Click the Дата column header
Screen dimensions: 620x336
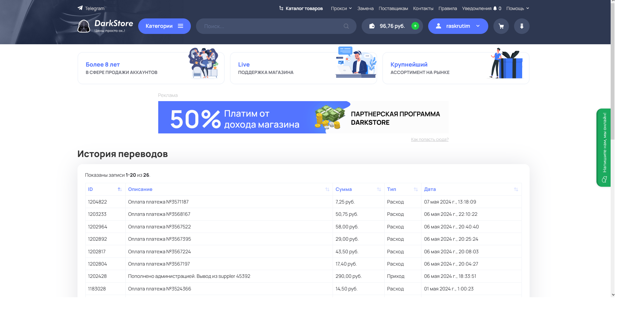(x=471, y=189)
